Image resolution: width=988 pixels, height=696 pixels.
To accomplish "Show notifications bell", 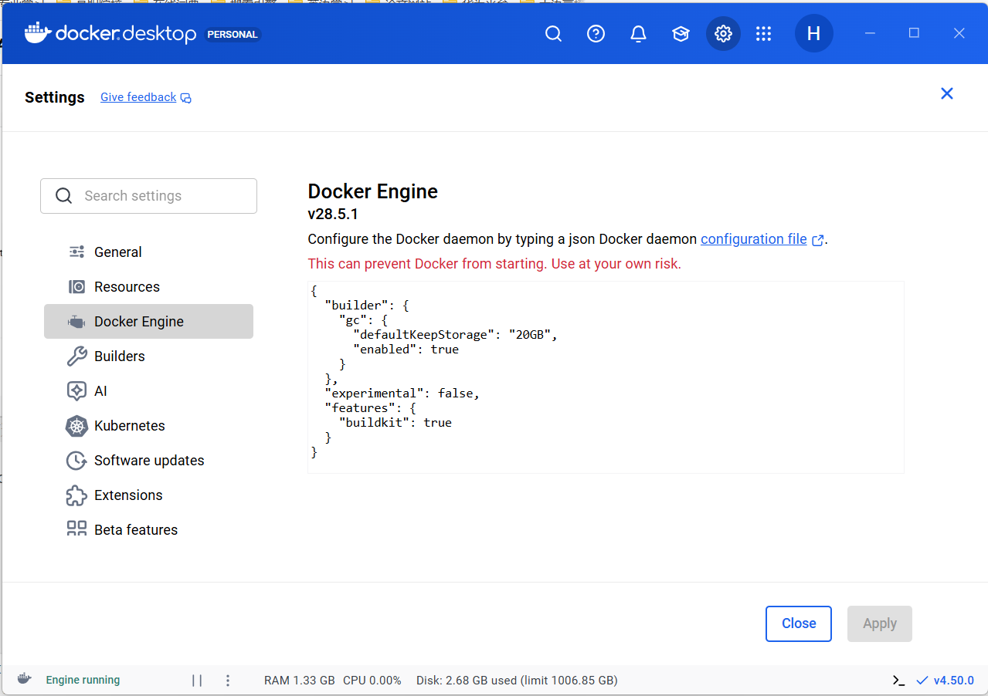I will pyautogui.click(x=638, y=34).
